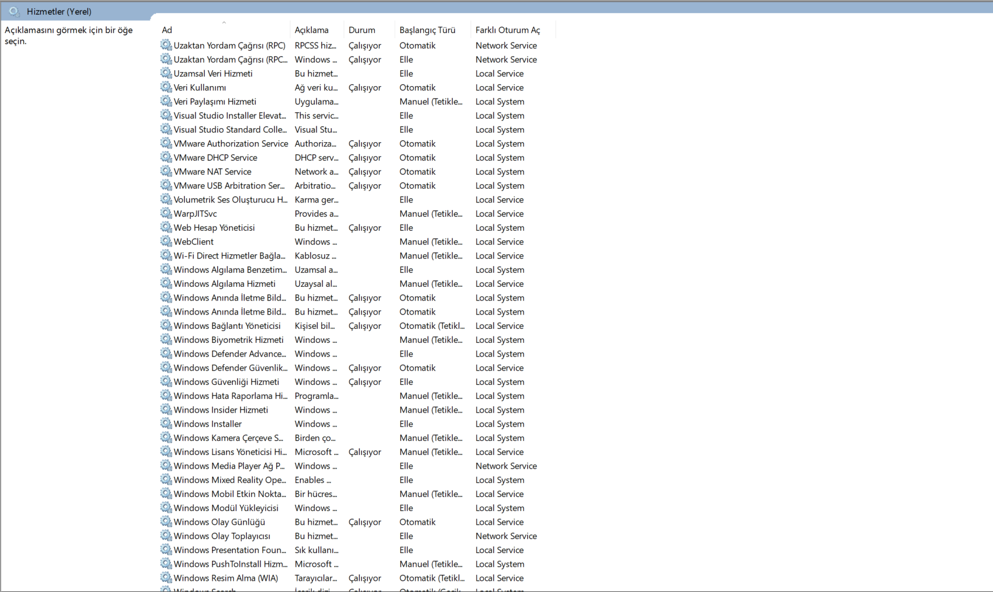Click gear icon beside Uzamsal Veri Hizmeti
Viewport: 993px width, 592px height.
[166, 73]
